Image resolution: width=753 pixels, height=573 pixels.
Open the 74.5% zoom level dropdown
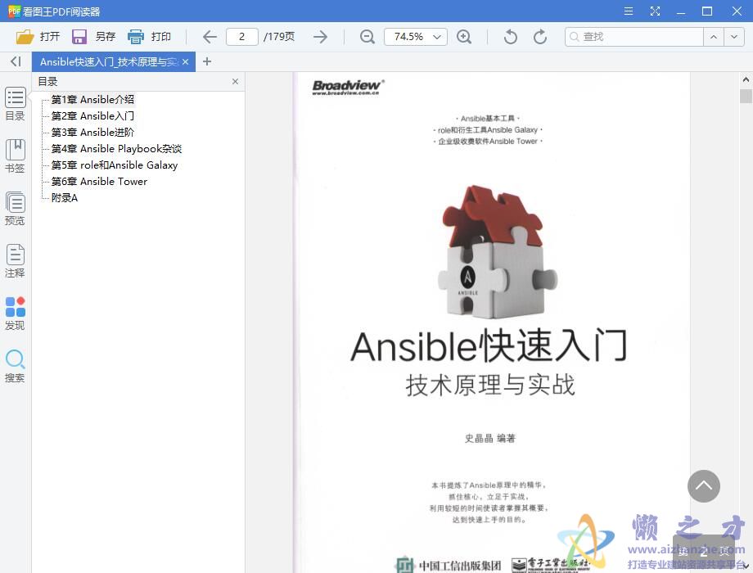416,37
